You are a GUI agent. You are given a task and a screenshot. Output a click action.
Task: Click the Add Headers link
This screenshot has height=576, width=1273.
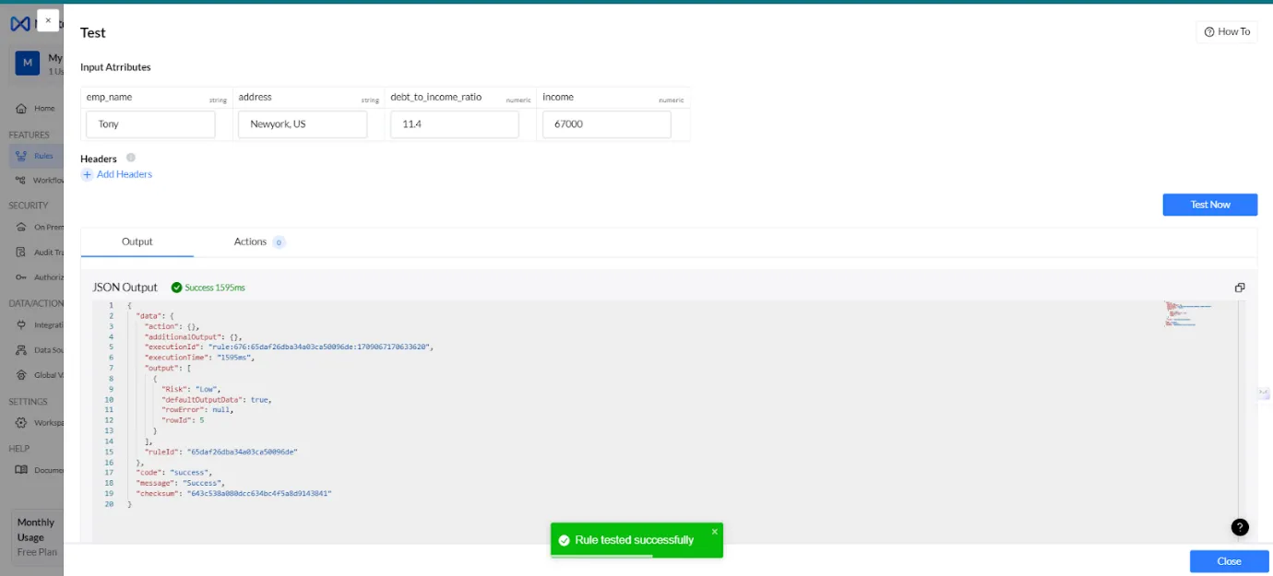tap(125, 174)
